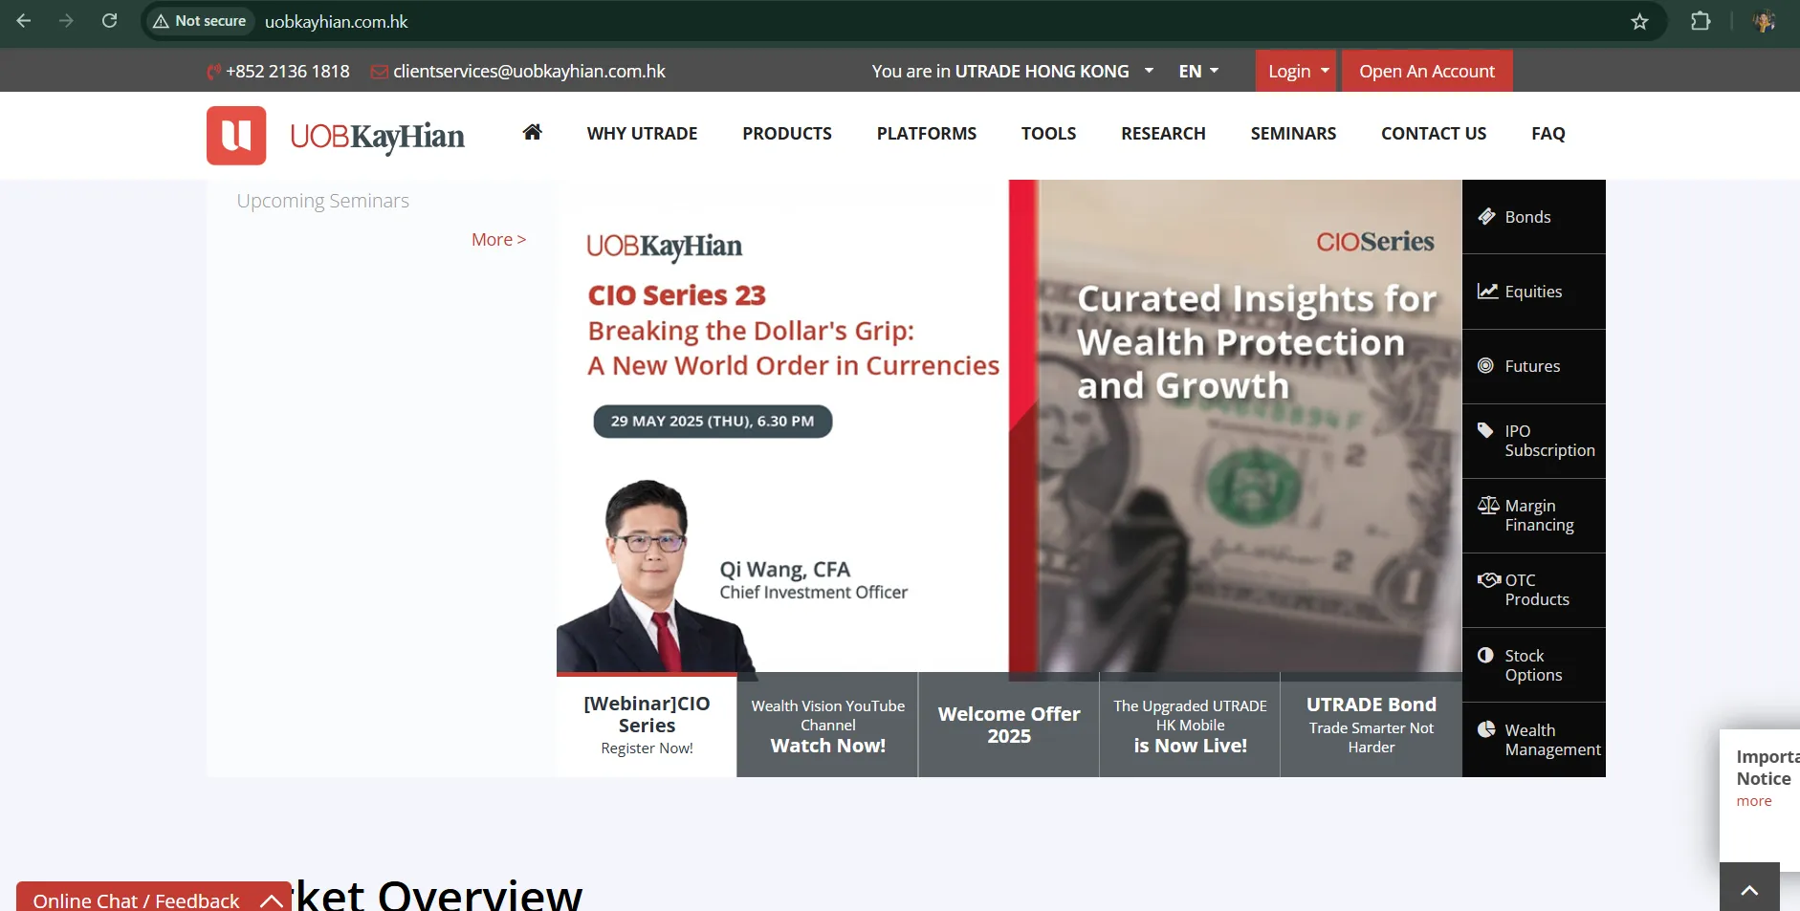Select the Upgraded UTRADE HK Mobile tab
The image size is (1800, 911).
[x=1190, y=725]
